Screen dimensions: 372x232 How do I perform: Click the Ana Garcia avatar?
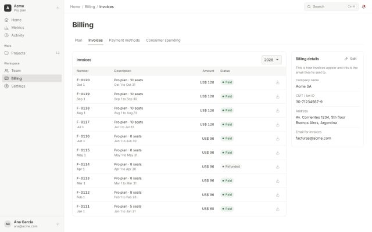coord(8,224)
